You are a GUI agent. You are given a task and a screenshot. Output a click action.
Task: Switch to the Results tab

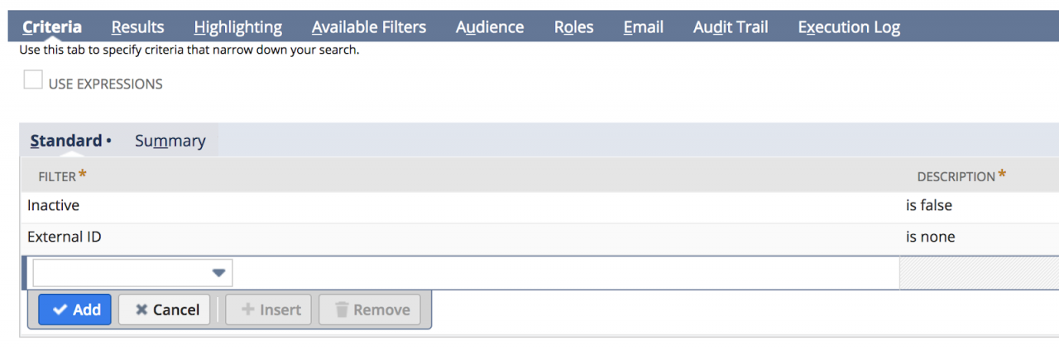(138, 27)
